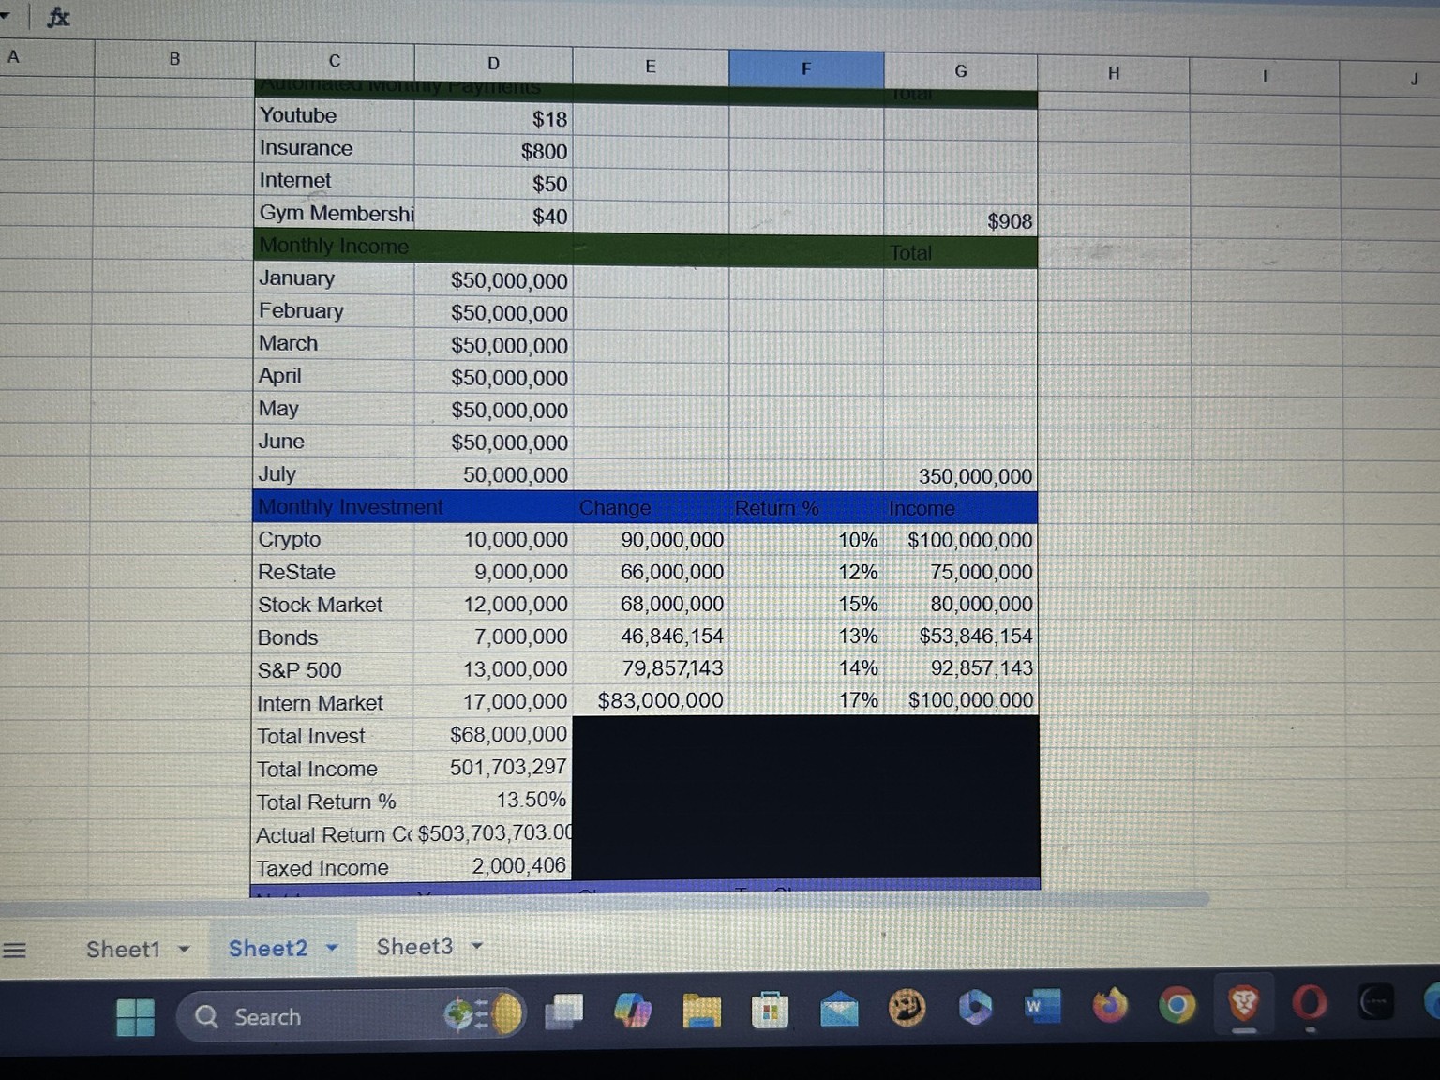Select the Gym Membership $40 cell
1440x1080 pixels.
point(494,217)
